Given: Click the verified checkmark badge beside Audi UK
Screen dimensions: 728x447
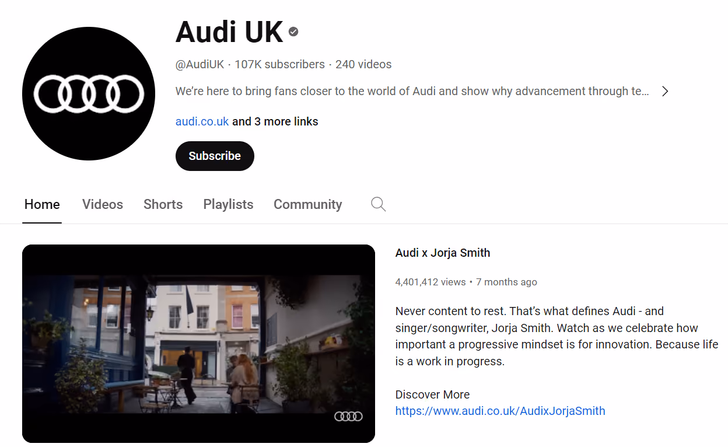Looking at the screenshot, I should point(293,32).
